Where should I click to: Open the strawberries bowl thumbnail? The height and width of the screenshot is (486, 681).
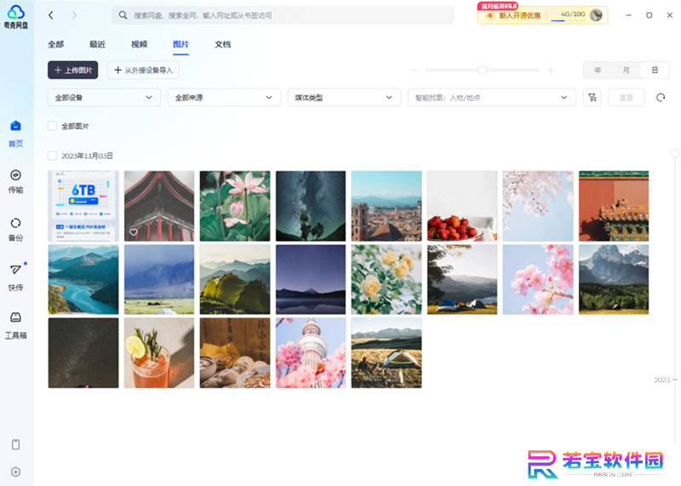coord(462,206)
